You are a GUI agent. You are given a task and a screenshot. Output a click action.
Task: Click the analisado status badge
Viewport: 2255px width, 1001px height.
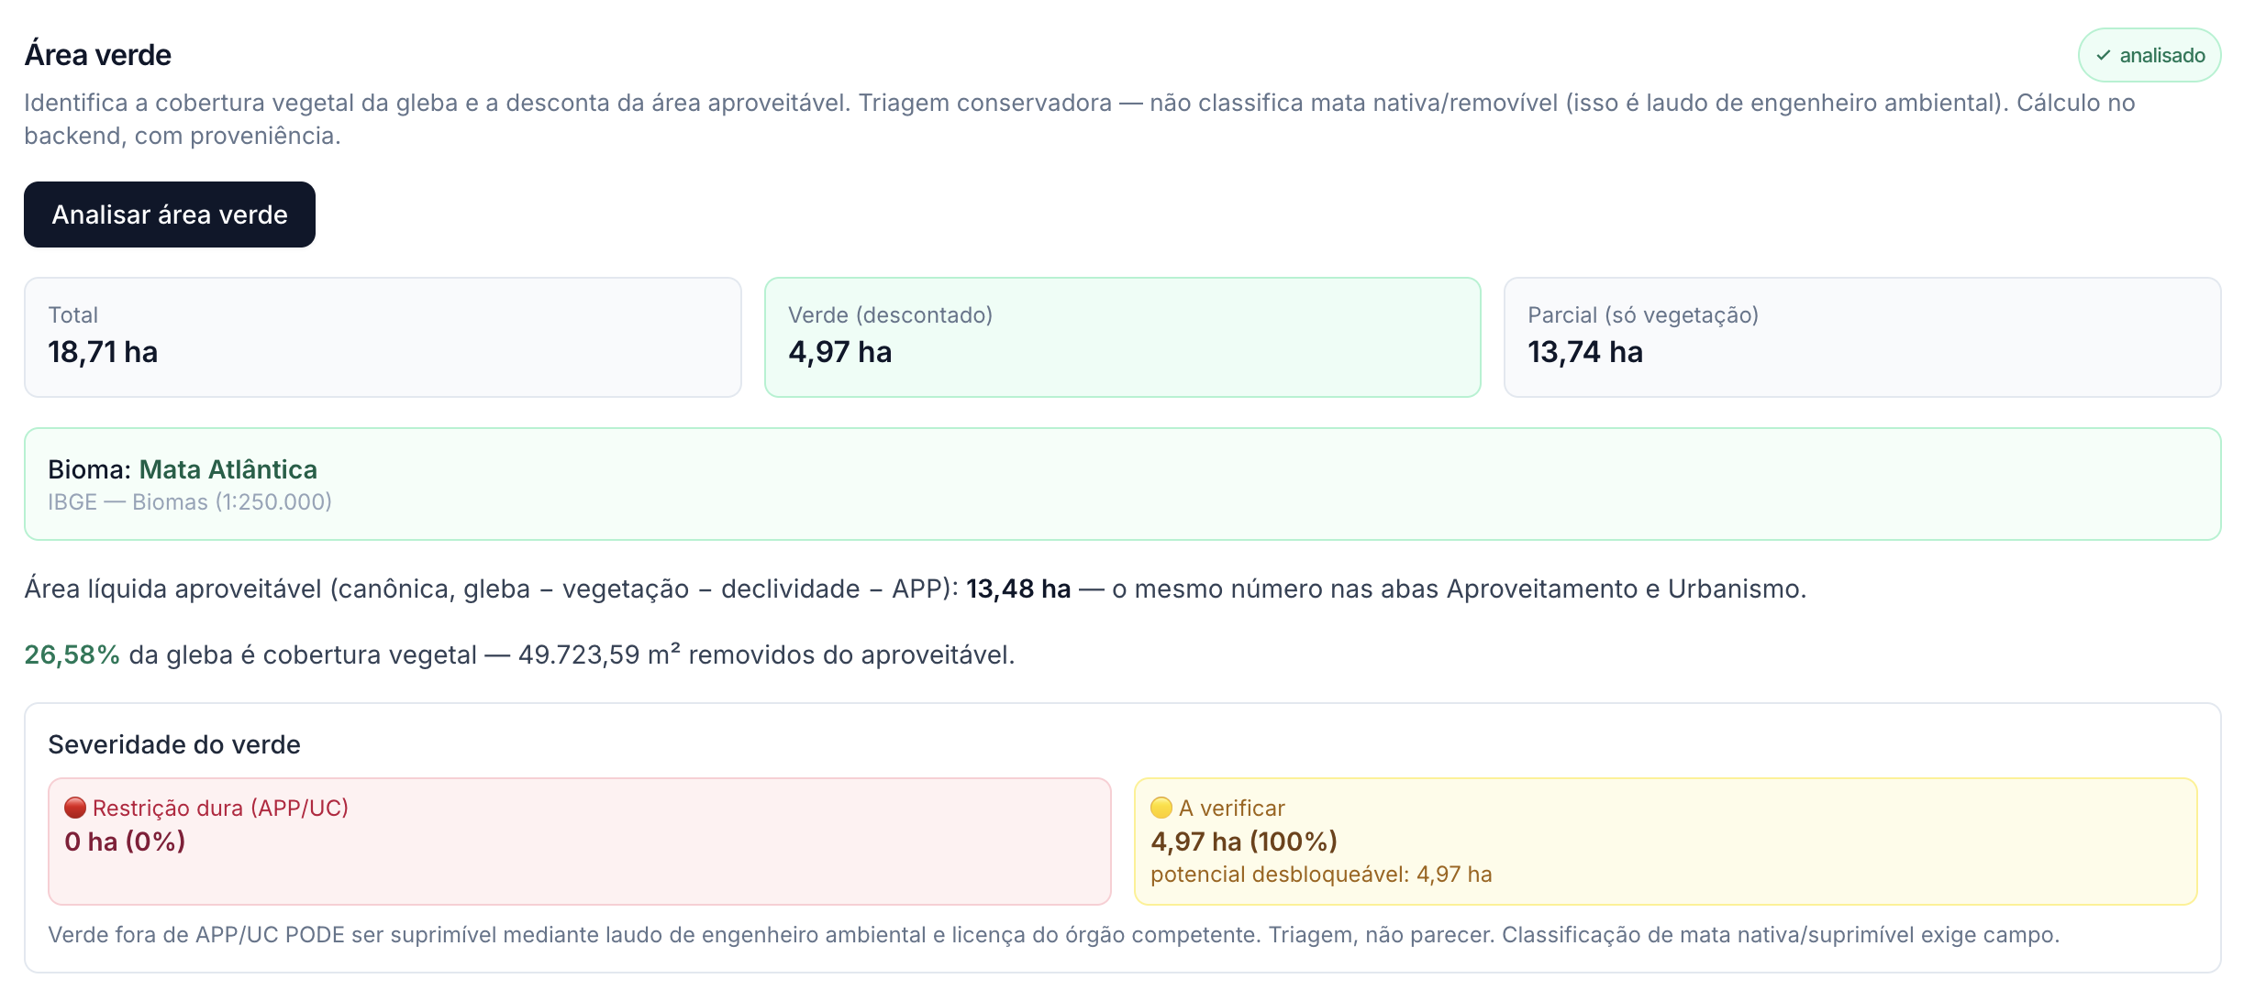click(x=2149, y=55)
